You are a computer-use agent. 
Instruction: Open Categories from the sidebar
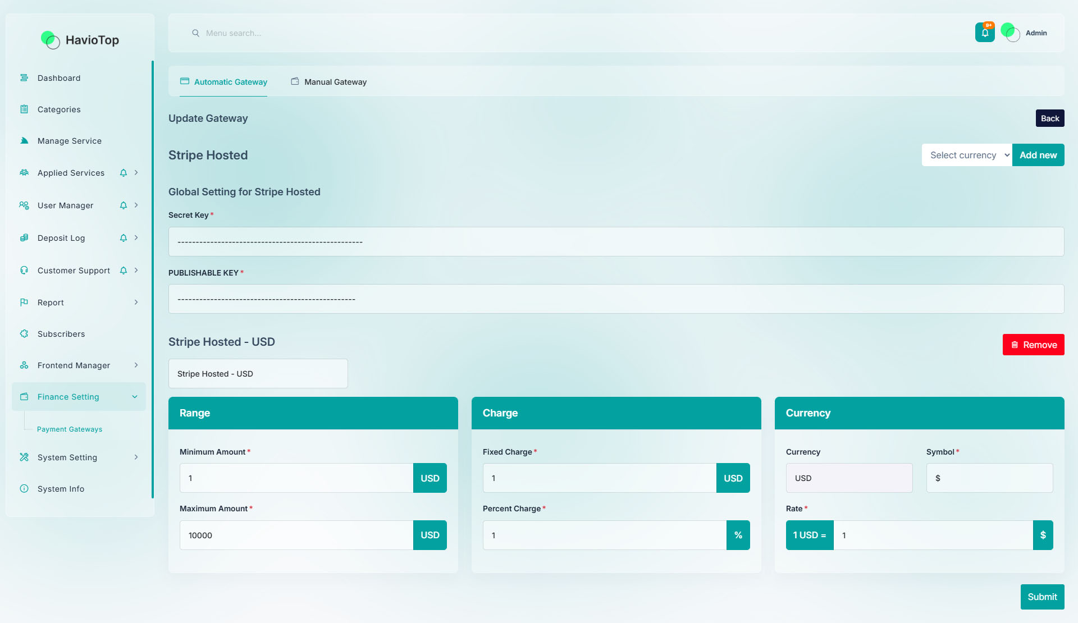(x=79, y=109)
